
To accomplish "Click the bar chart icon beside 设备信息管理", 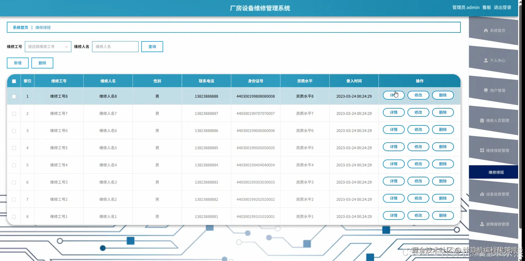I will (x=482, y=194).
